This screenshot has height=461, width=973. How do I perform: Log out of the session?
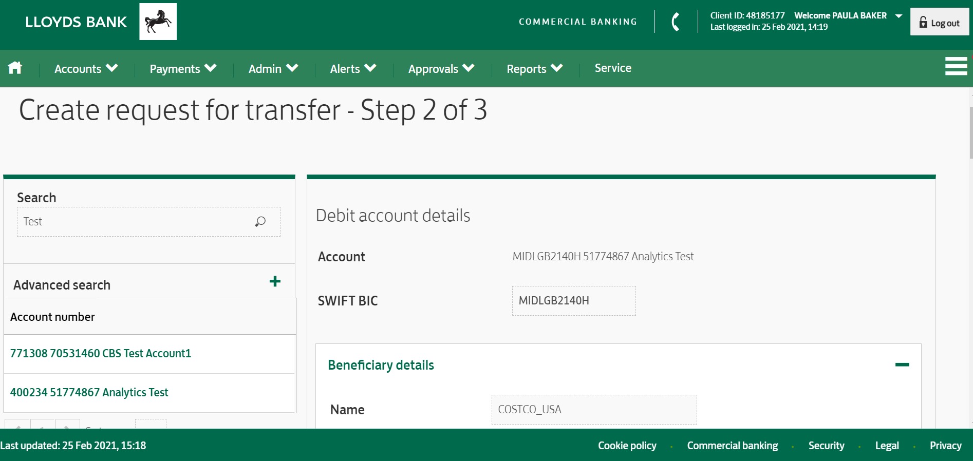click(940, 22)
